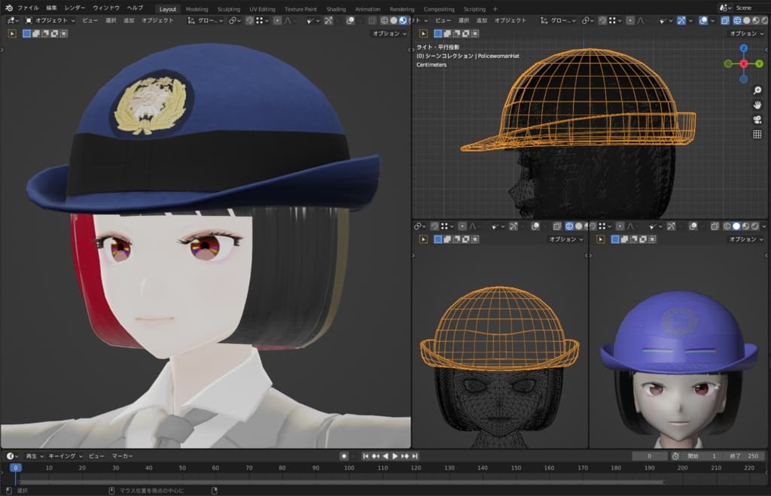Screen dimensions: 771x496
Task: Click the camera view icon in the viewport sidebar
Action: [757, 117]
